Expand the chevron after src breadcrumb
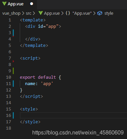The height and width of the screenshot is (139, 127). tap(34, 13)
